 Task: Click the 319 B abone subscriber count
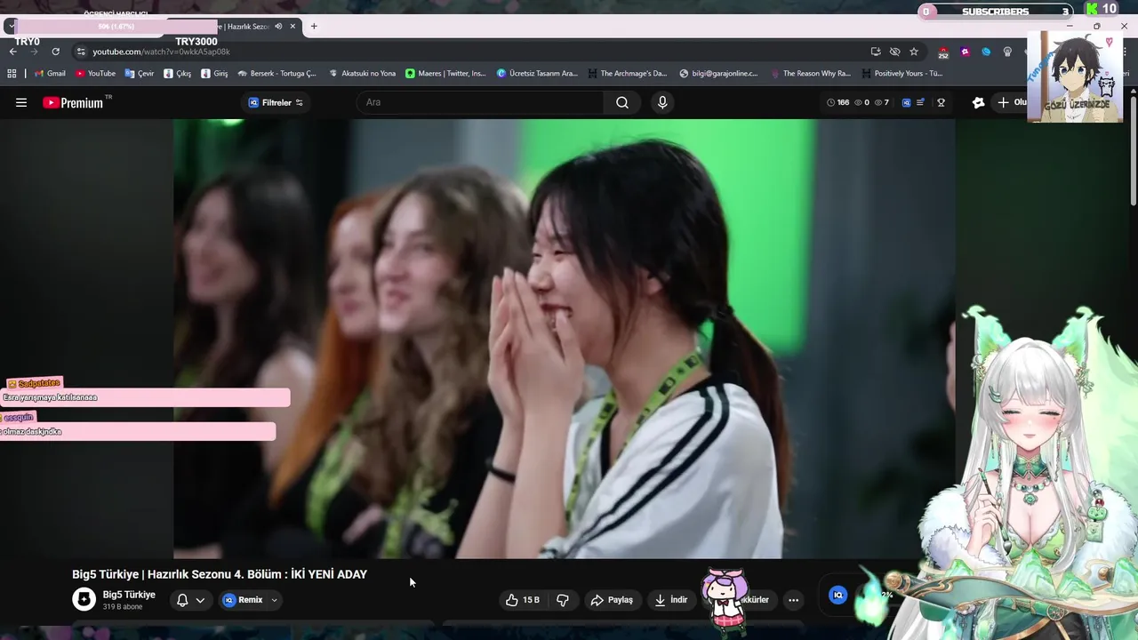(x=123, y=607)
